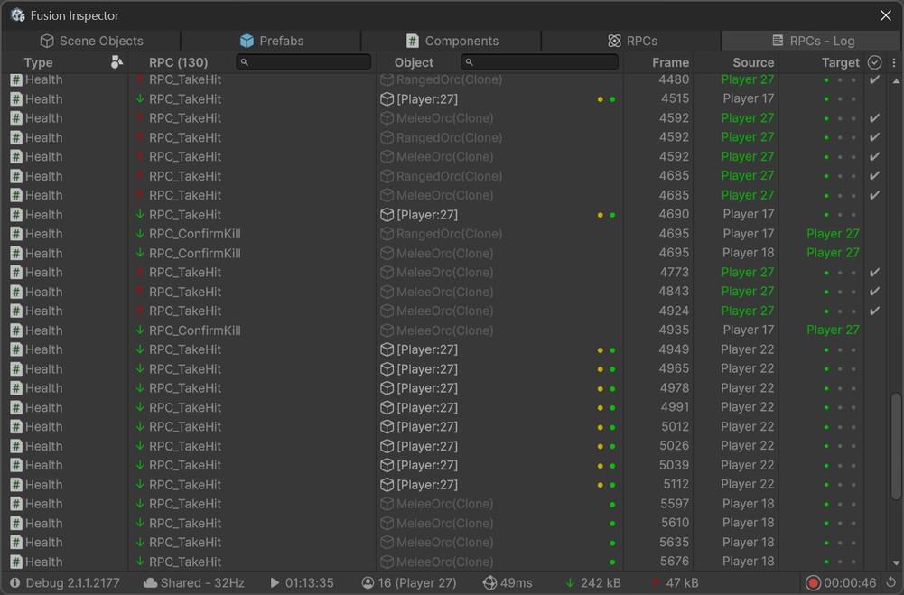
Task: Click the Type column header
Action: (x=38, y=62)
